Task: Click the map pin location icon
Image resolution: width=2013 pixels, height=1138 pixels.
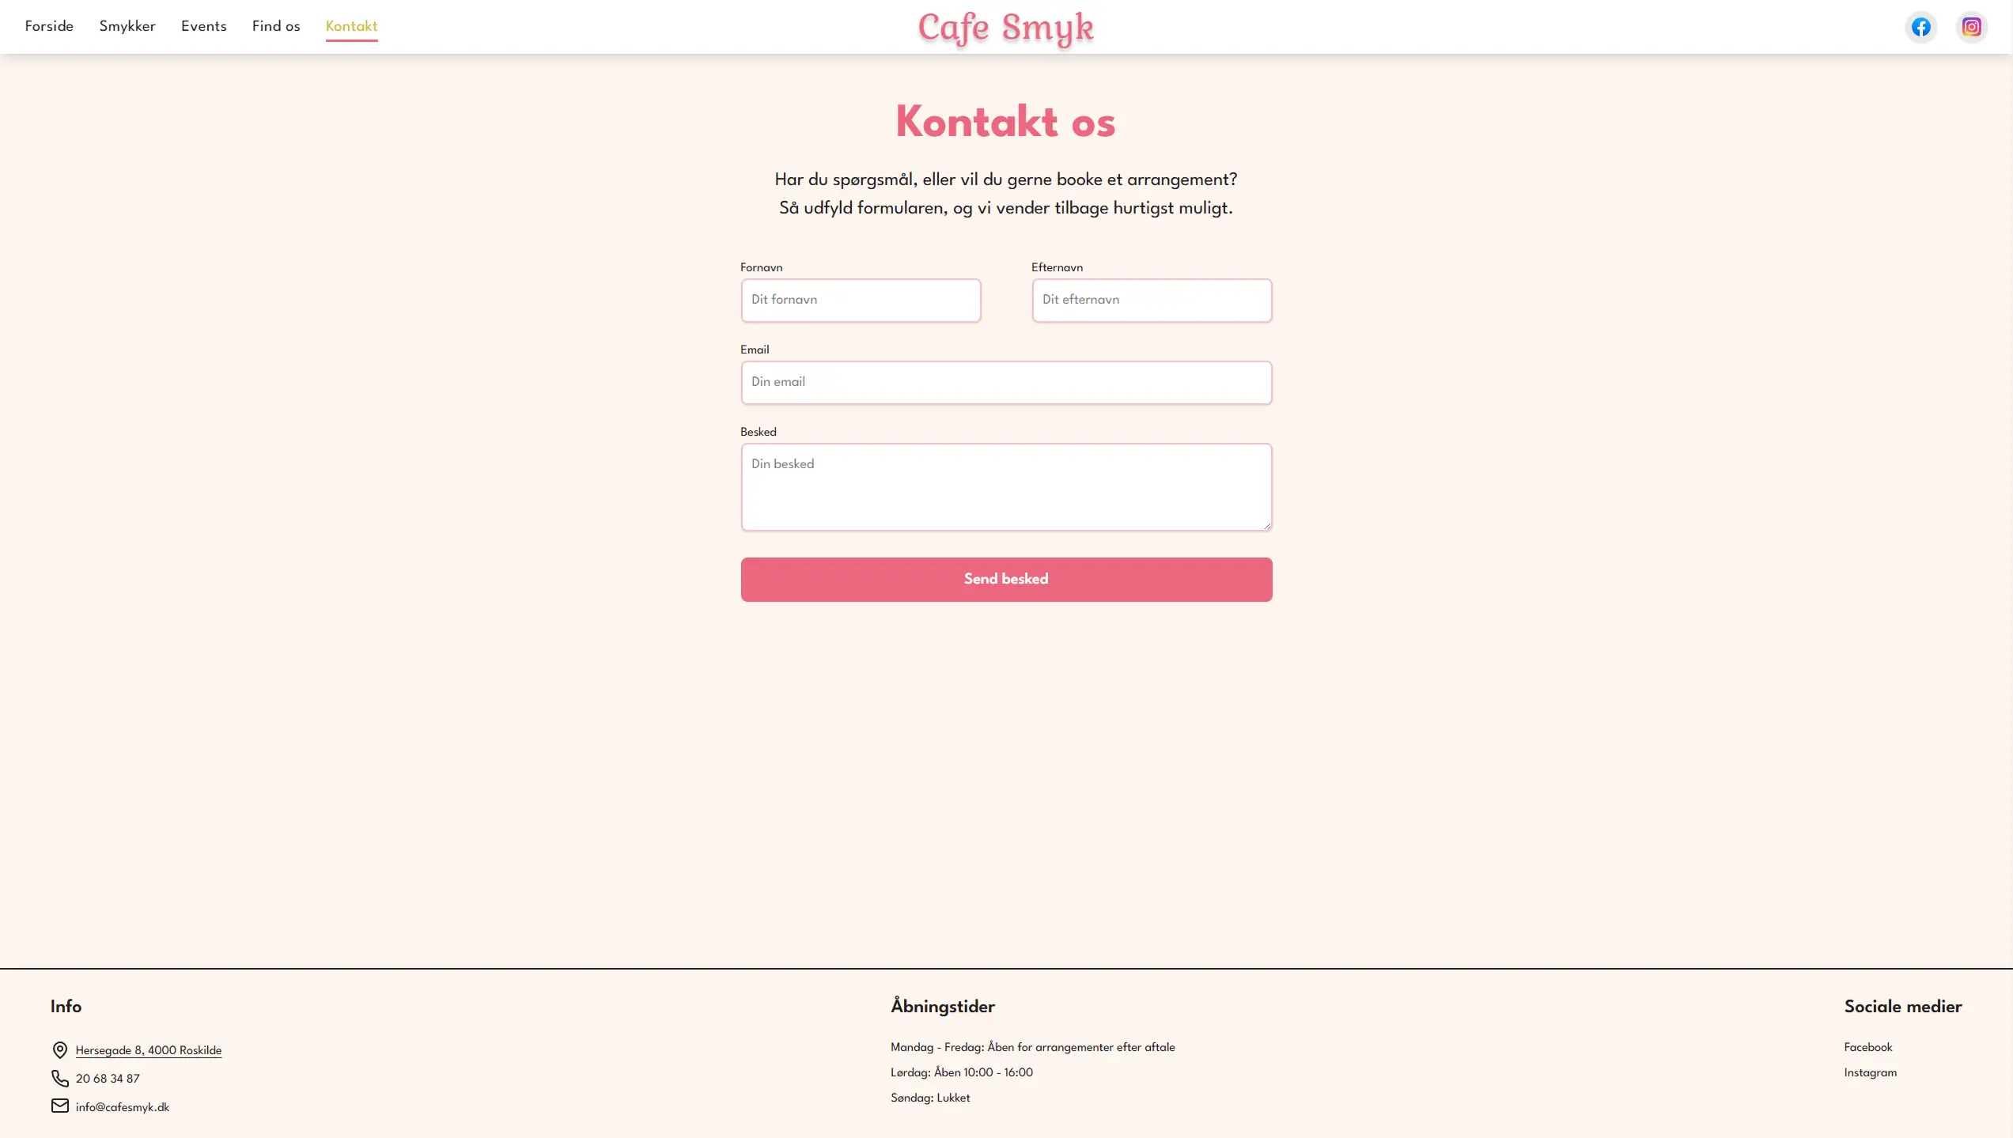Action: [59, 1049]
